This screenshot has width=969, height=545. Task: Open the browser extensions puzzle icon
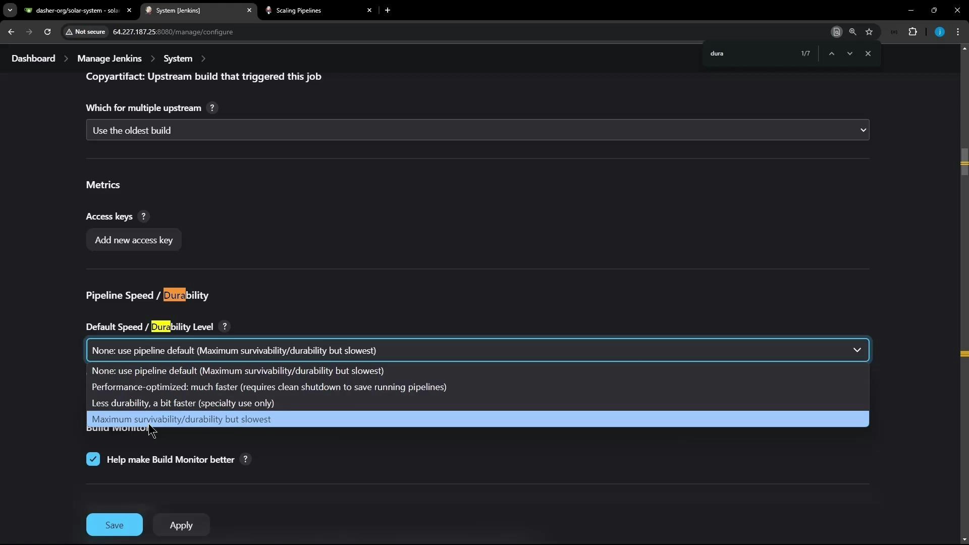(x=913, y=32)
